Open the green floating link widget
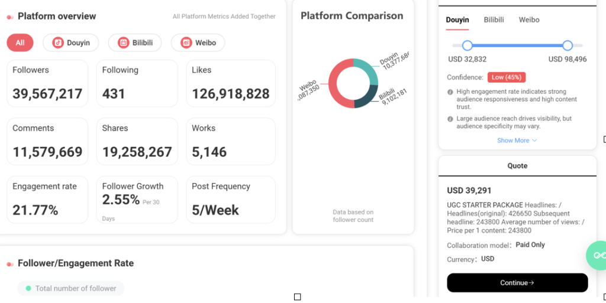606x303 pixels. [x=598, y=255]
